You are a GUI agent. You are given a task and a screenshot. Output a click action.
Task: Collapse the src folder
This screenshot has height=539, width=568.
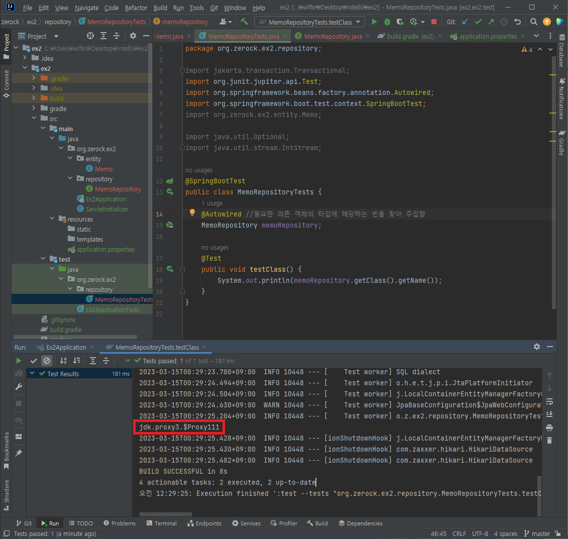pos(34,118)
